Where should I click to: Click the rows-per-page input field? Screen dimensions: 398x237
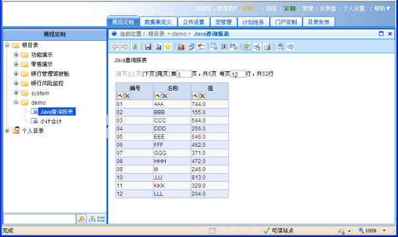pyautogui.click(x=238, y=74)
